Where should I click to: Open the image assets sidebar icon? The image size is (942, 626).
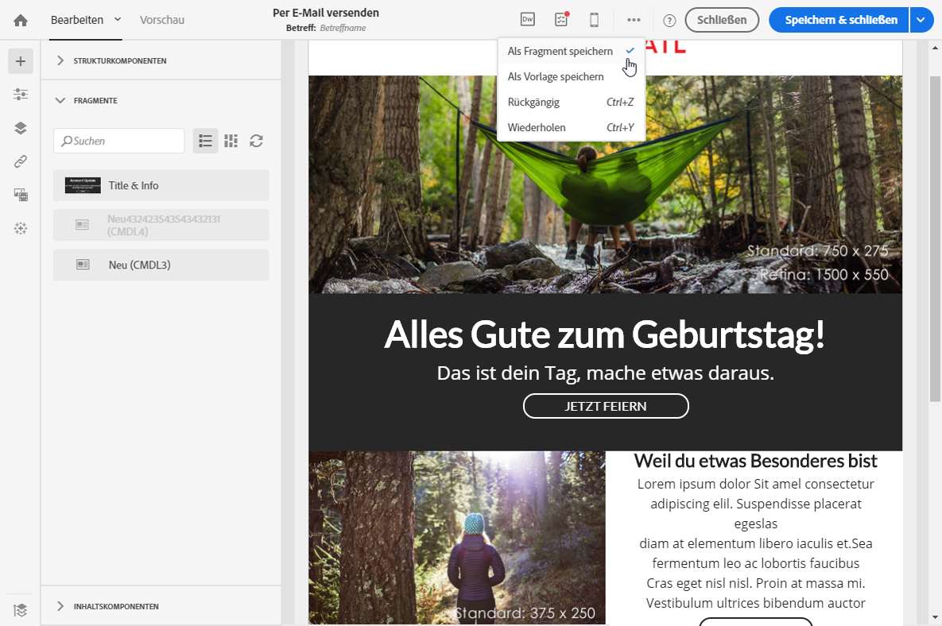pos(21,195)
